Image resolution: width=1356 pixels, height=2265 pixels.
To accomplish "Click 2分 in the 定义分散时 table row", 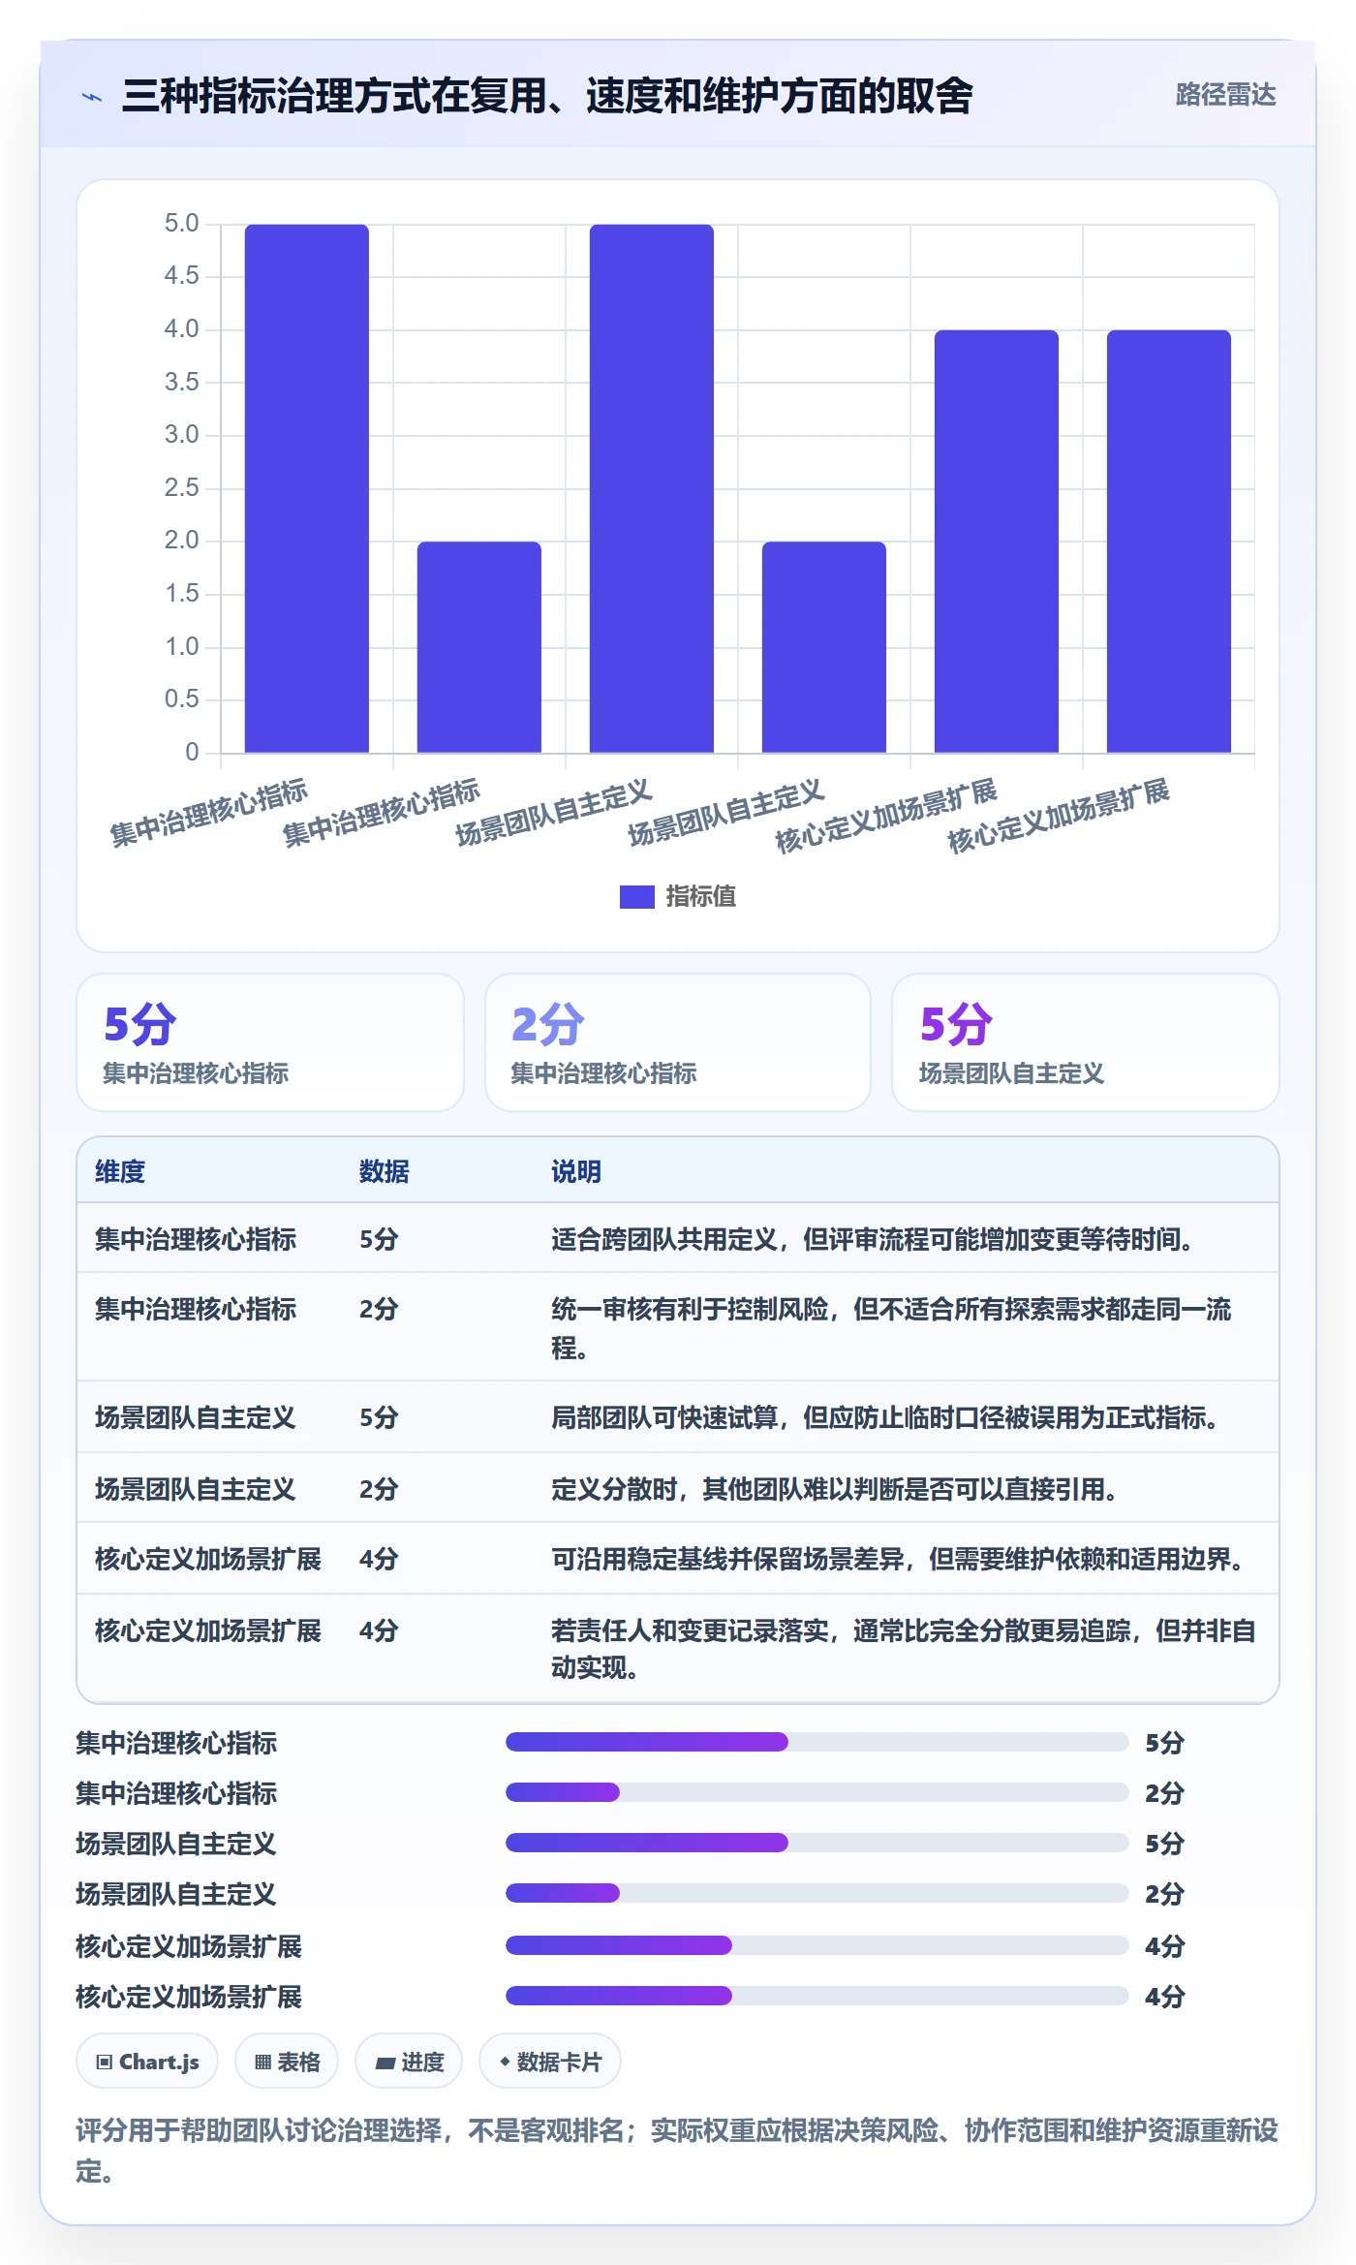I will (x=379, y=1489).
